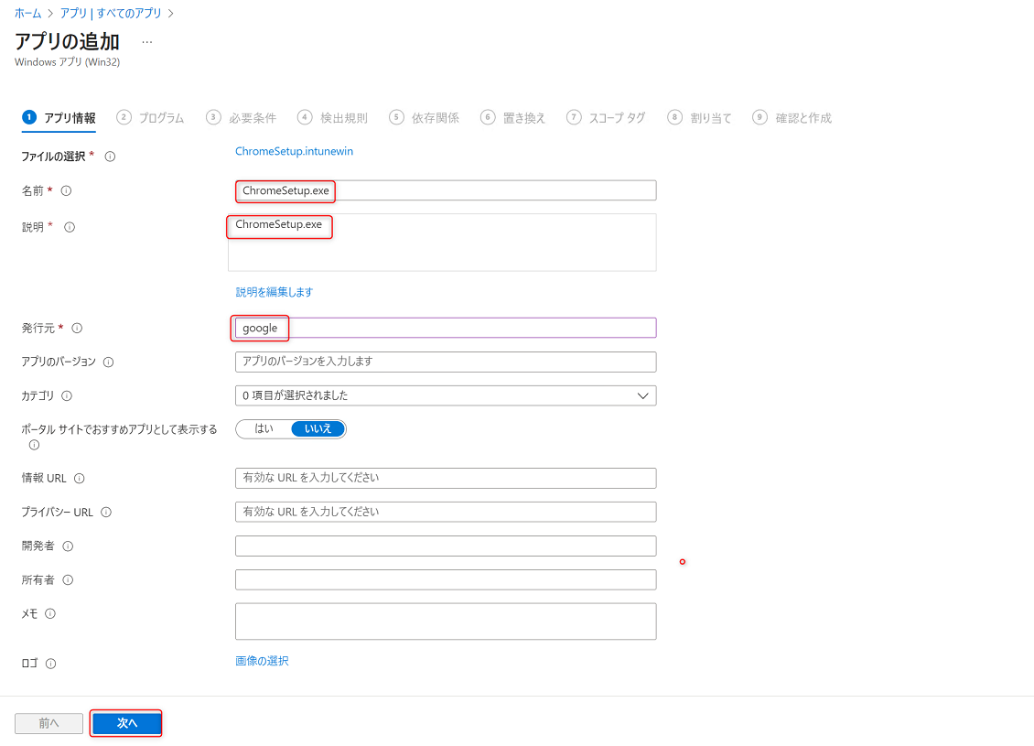Click info icon beside アプリのバージョン
This screenshot has width=1034, height=746.
[109, 362]
